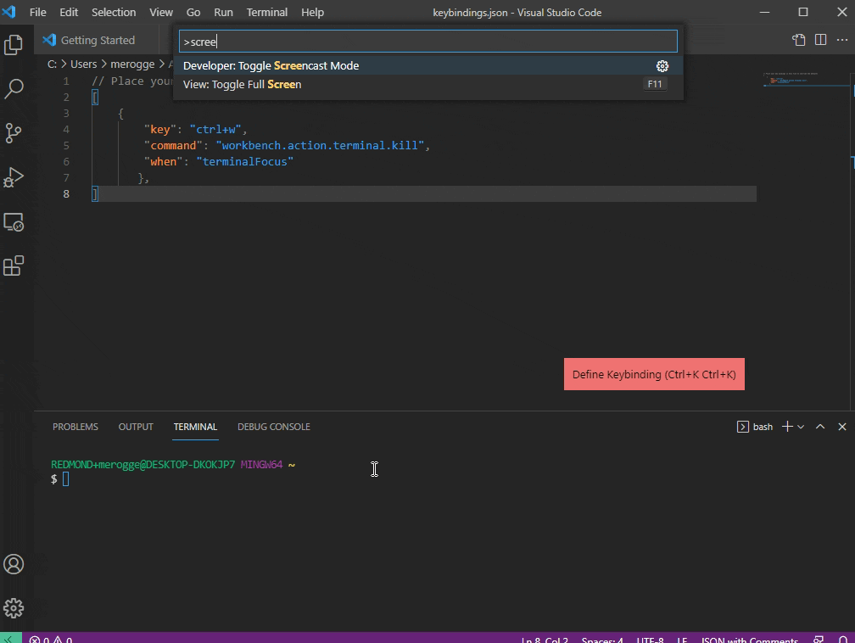Open Source Control from the activity bar

point(13,133)
